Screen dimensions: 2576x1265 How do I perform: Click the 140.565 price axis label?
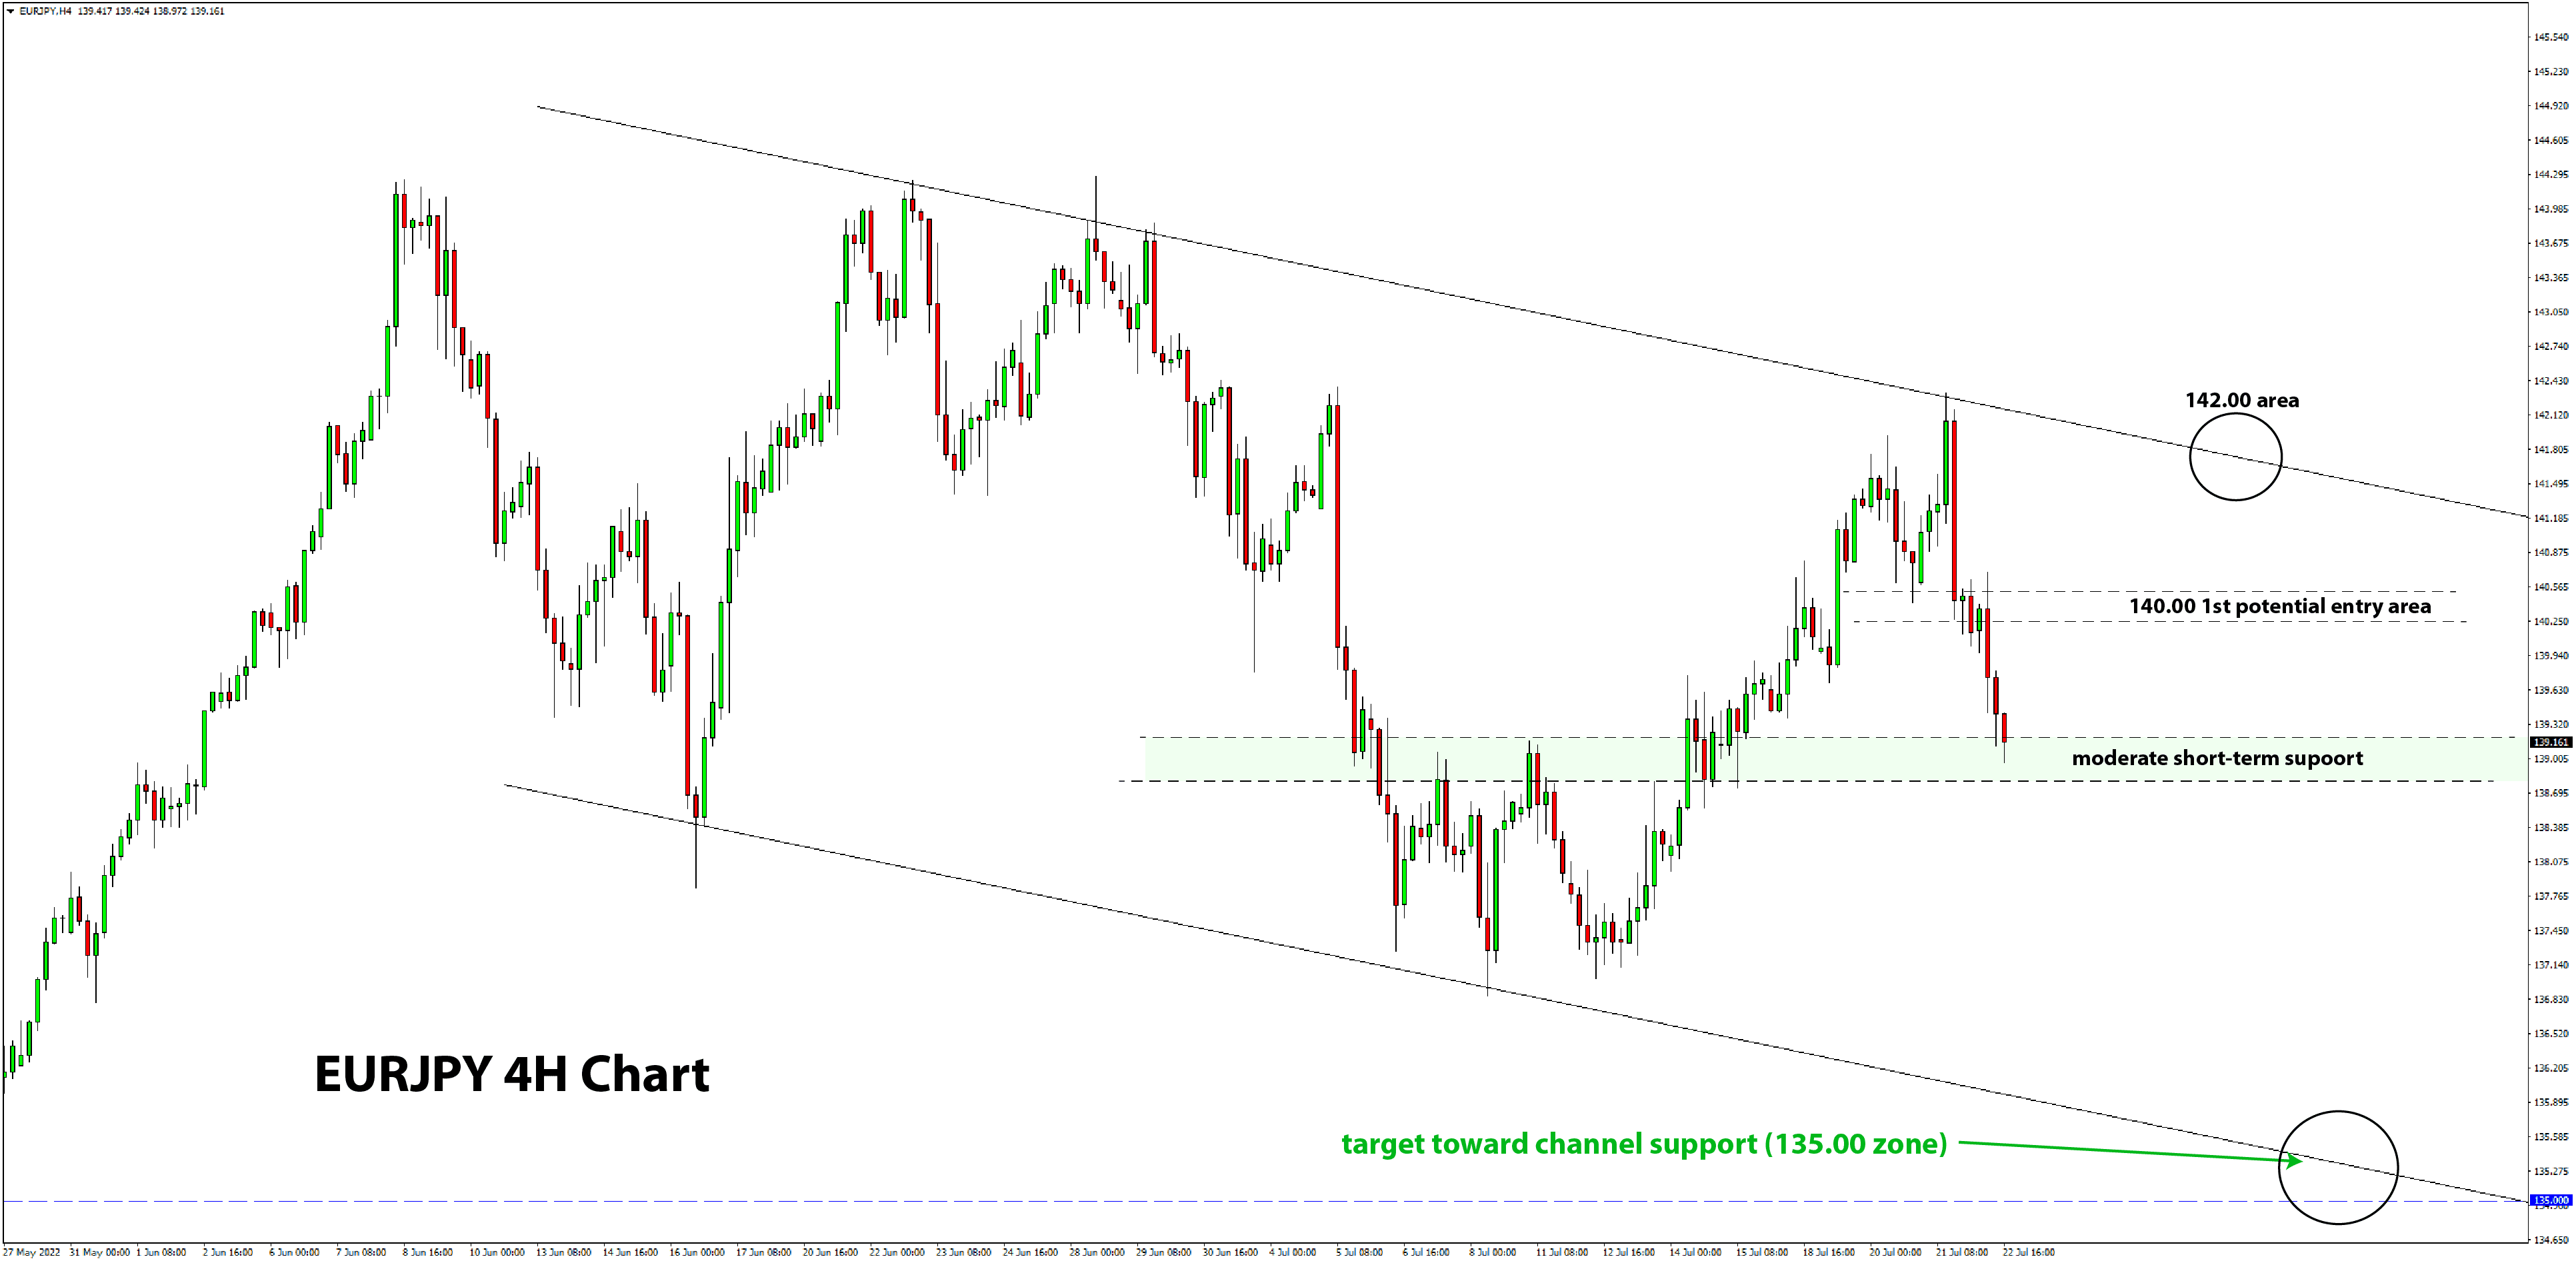pos(2550,587)
